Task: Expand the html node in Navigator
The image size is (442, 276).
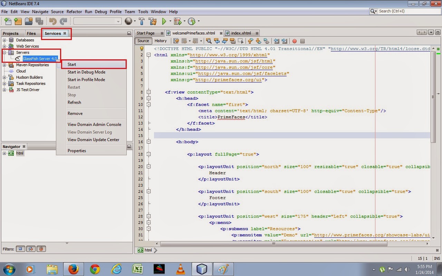Action: click(4, 153)
